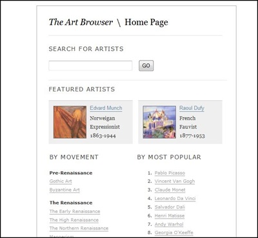Open the Salvador Dali link
The width and height of the screenshot is (258, 238).
[x=170, y=207]
